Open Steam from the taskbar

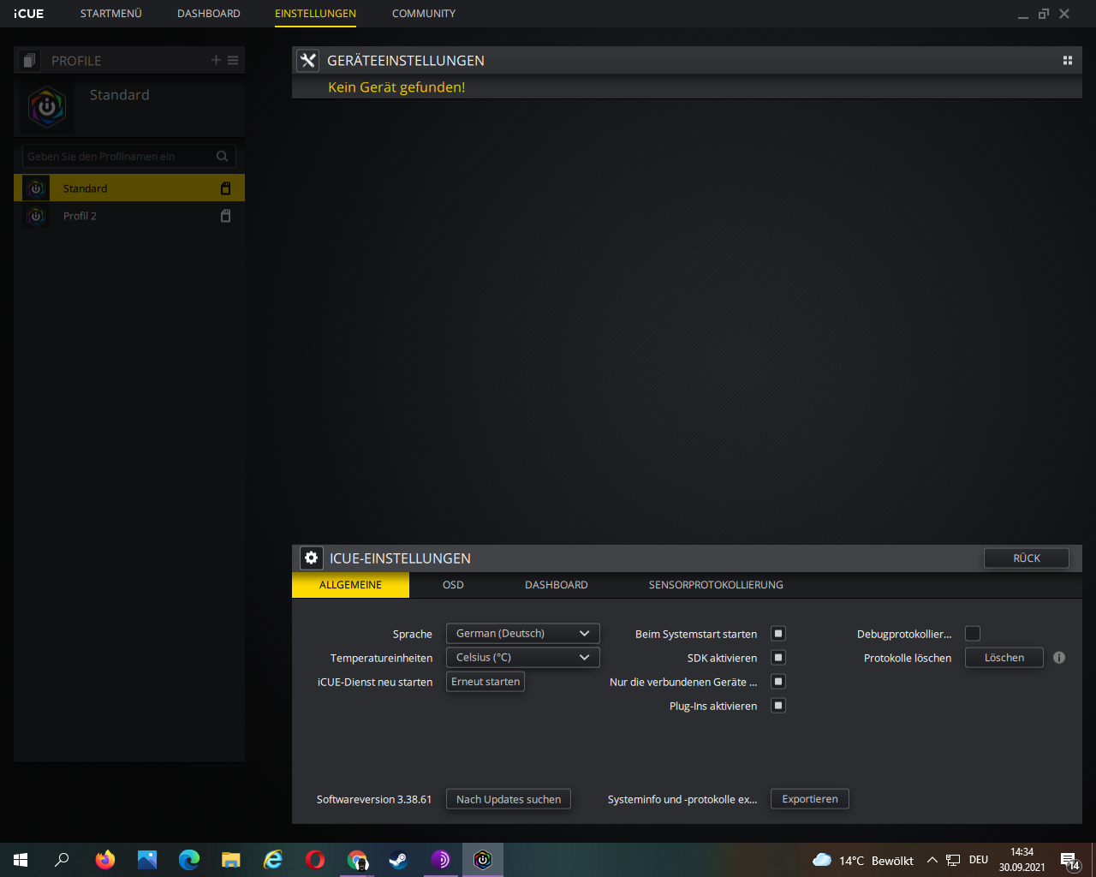399,860
